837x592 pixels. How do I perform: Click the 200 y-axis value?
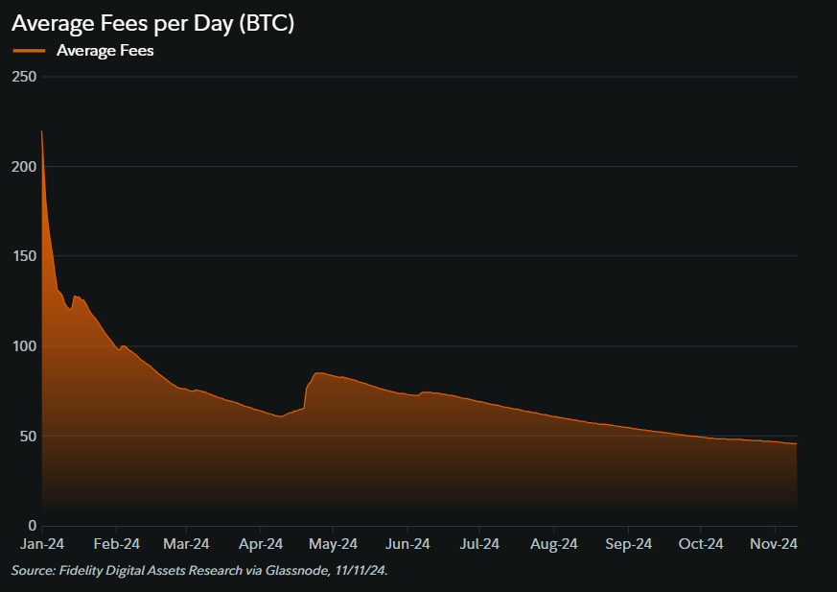tap(25, 166)
